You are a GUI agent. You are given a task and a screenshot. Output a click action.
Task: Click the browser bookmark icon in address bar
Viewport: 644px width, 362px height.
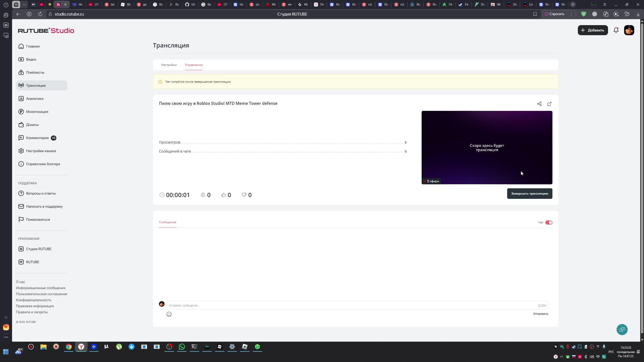(535, 14)
